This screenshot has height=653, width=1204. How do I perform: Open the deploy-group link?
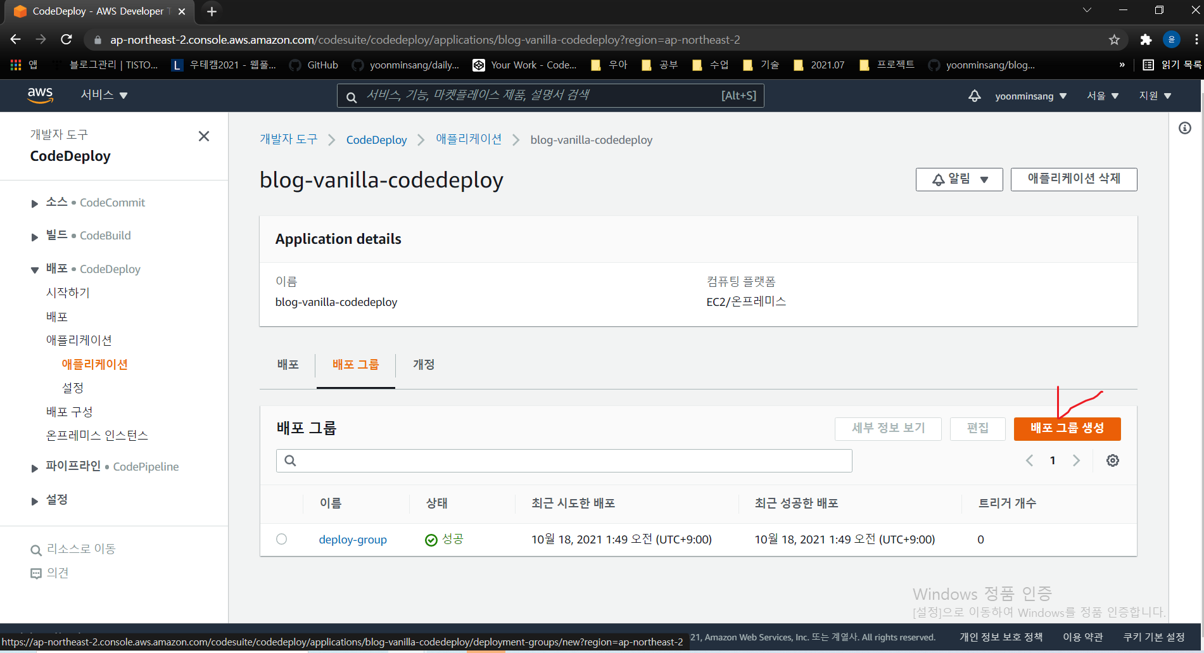(353, 540)
